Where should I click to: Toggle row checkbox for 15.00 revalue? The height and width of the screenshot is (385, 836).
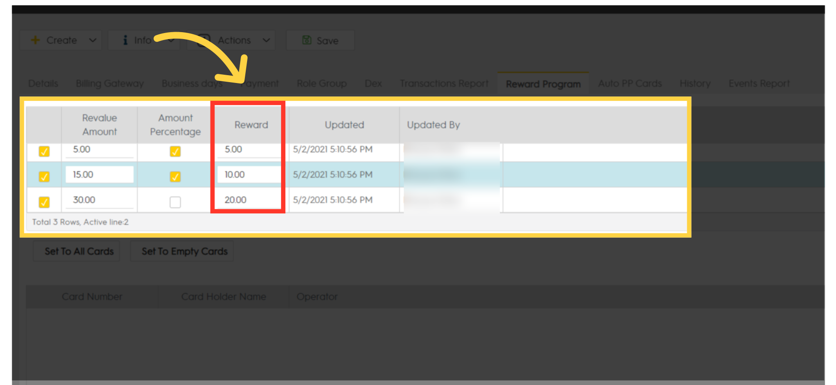(x=44, y=176)
